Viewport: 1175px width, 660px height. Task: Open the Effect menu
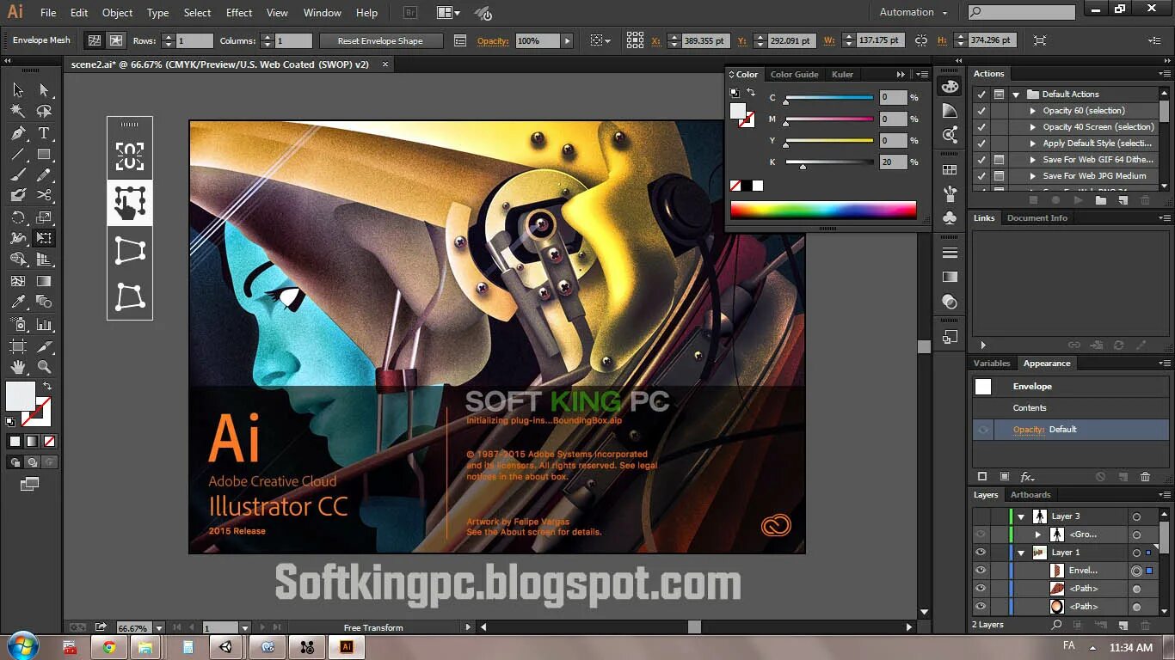coord(239,13)
